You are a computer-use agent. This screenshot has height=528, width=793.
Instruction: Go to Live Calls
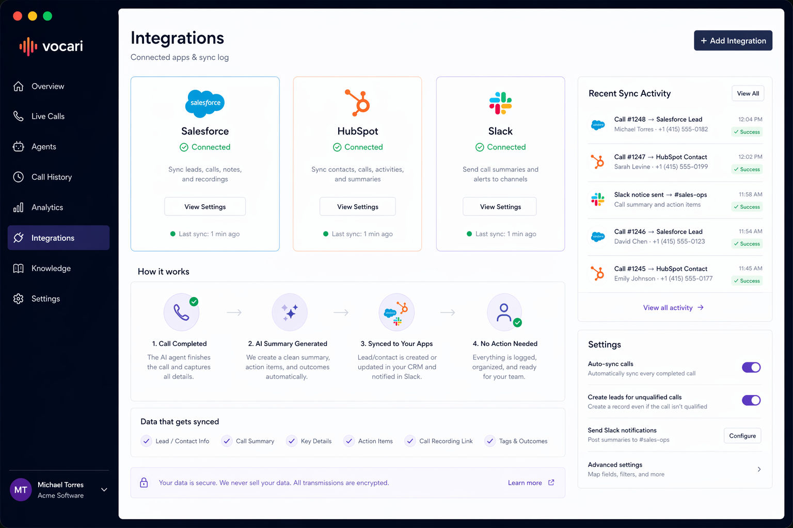pos(58,116)
